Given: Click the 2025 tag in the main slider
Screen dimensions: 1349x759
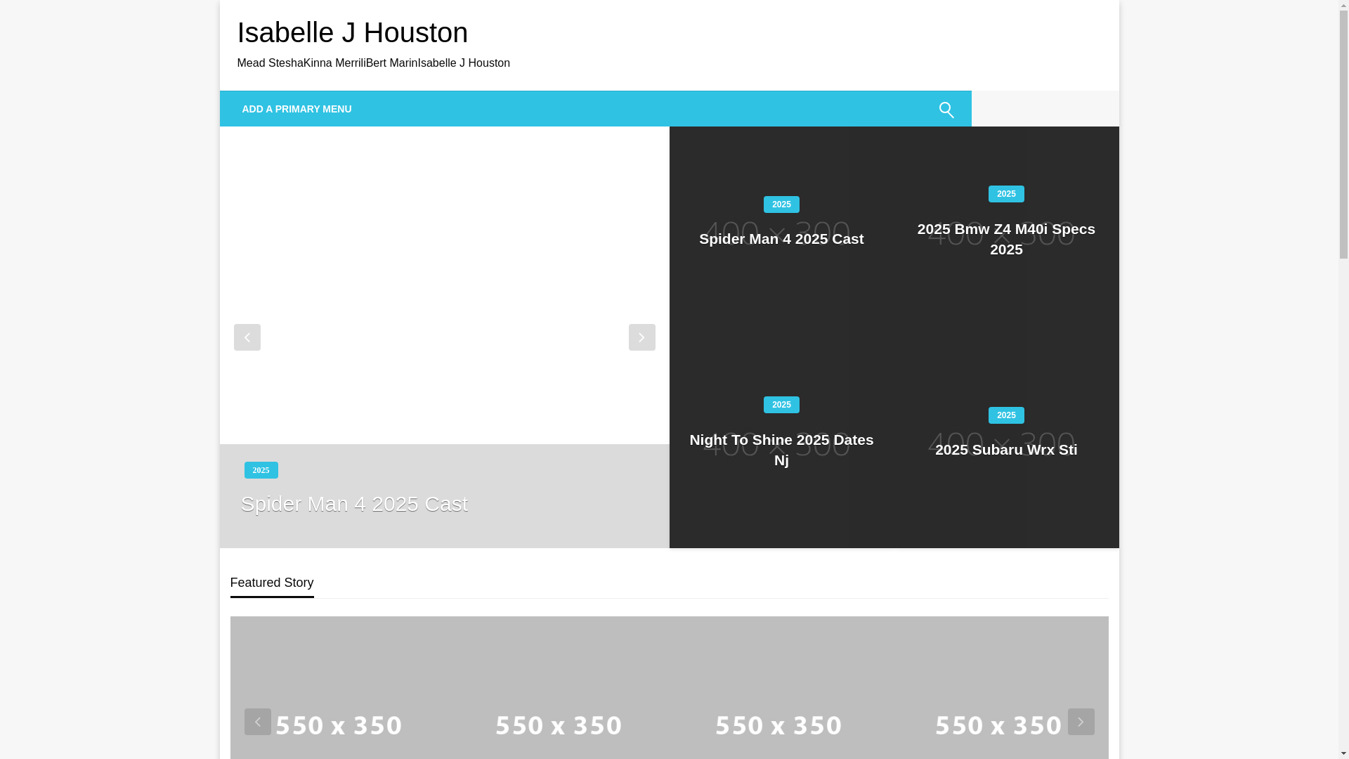Looking at the screenshot, I should pos(261,470).
